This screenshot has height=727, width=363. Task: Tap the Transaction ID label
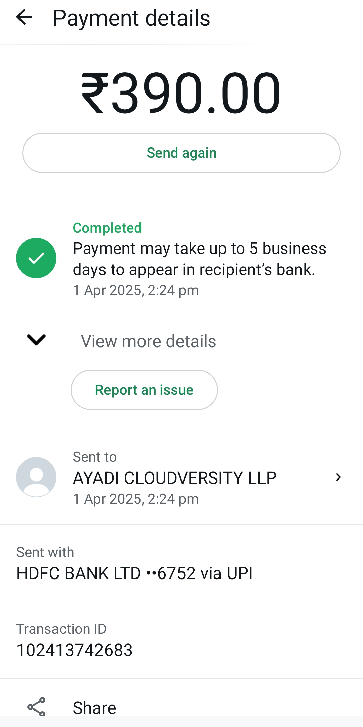(x=61, y=629)
